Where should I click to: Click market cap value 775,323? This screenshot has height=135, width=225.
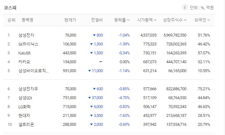click(x=150, y=44)
